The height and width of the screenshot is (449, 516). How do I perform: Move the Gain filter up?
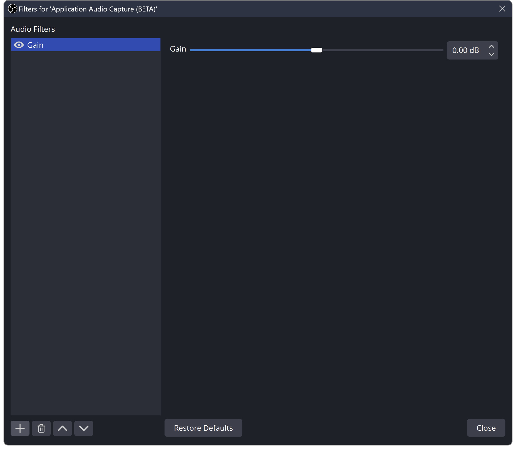click(63, 428)
